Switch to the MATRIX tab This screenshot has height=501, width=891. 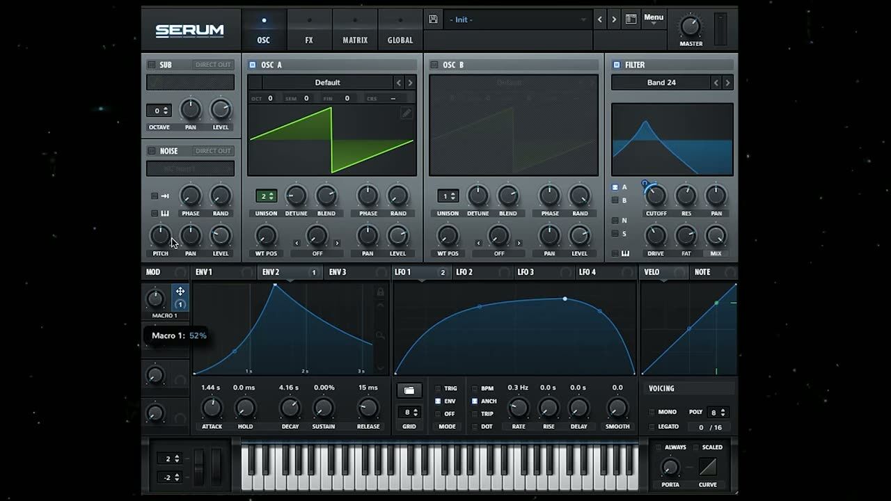[x=355, y=29]
